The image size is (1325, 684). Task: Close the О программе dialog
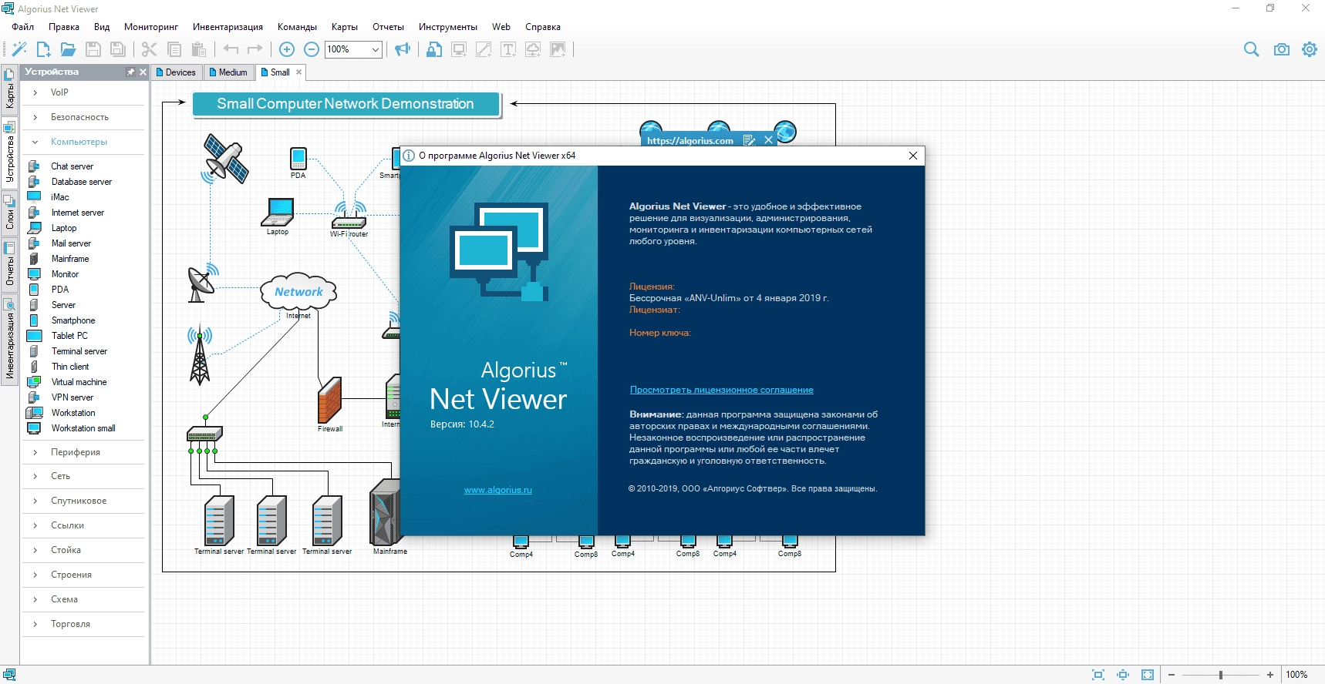913,156
